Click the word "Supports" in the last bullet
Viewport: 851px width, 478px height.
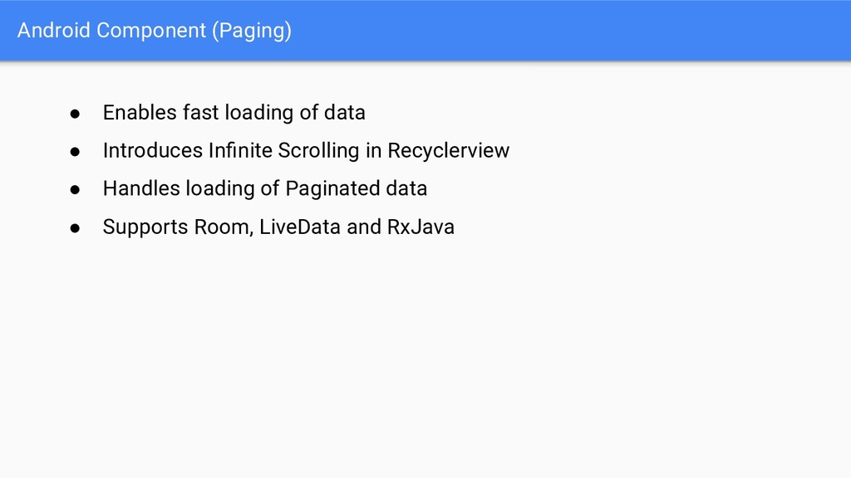(x=145, y=227)
